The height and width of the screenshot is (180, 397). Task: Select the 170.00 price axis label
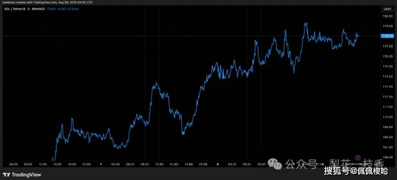[388, 117]
